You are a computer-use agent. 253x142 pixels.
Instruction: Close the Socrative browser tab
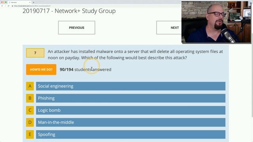coord(30,2)
